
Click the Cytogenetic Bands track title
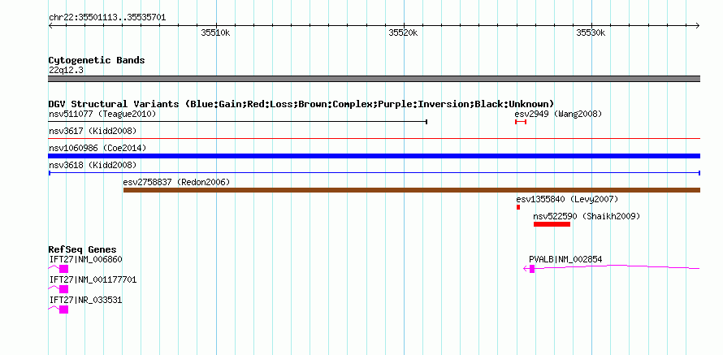(x=97, y=60)
